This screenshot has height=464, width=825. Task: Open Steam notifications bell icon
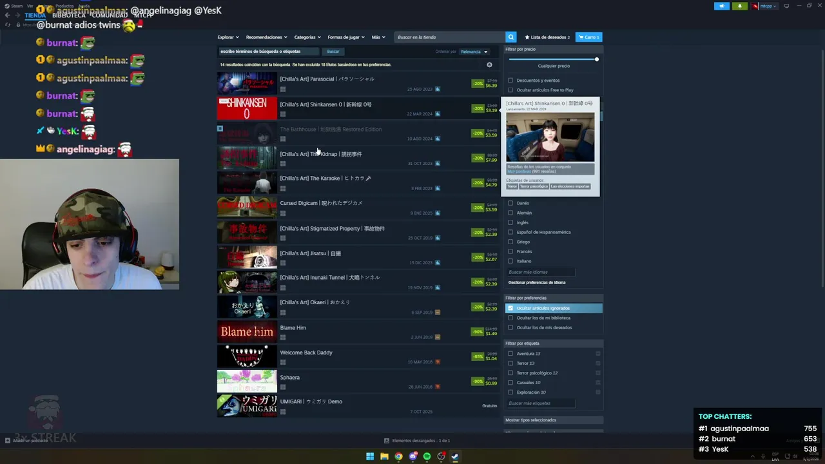point(740,6)
